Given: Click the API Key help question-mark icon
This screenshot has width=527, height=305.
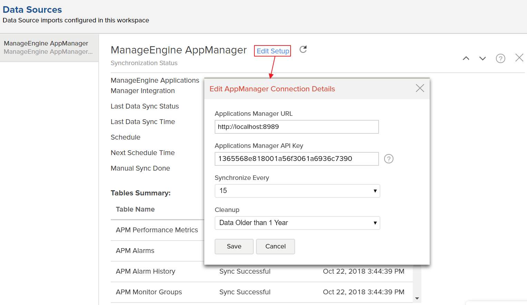Looking at the screenshot, I should tap(389, 159).
